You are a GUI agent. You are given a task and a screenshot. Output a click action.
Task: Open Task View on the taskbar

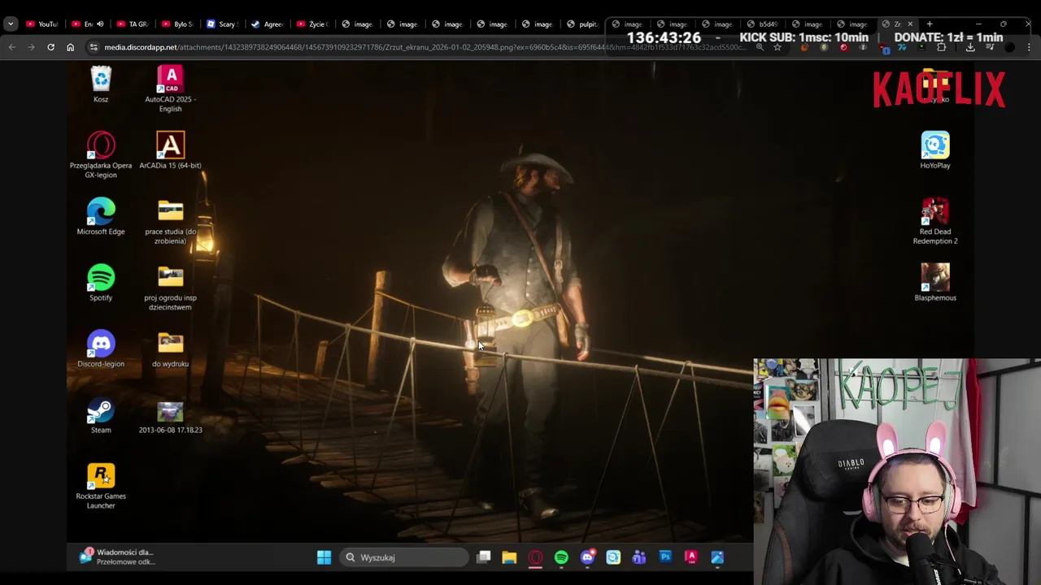(x=483, y=557)
